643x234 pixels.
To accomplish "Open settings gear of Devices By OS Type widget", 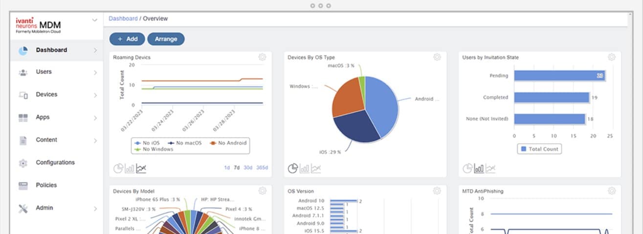I will tap(437, 57).
